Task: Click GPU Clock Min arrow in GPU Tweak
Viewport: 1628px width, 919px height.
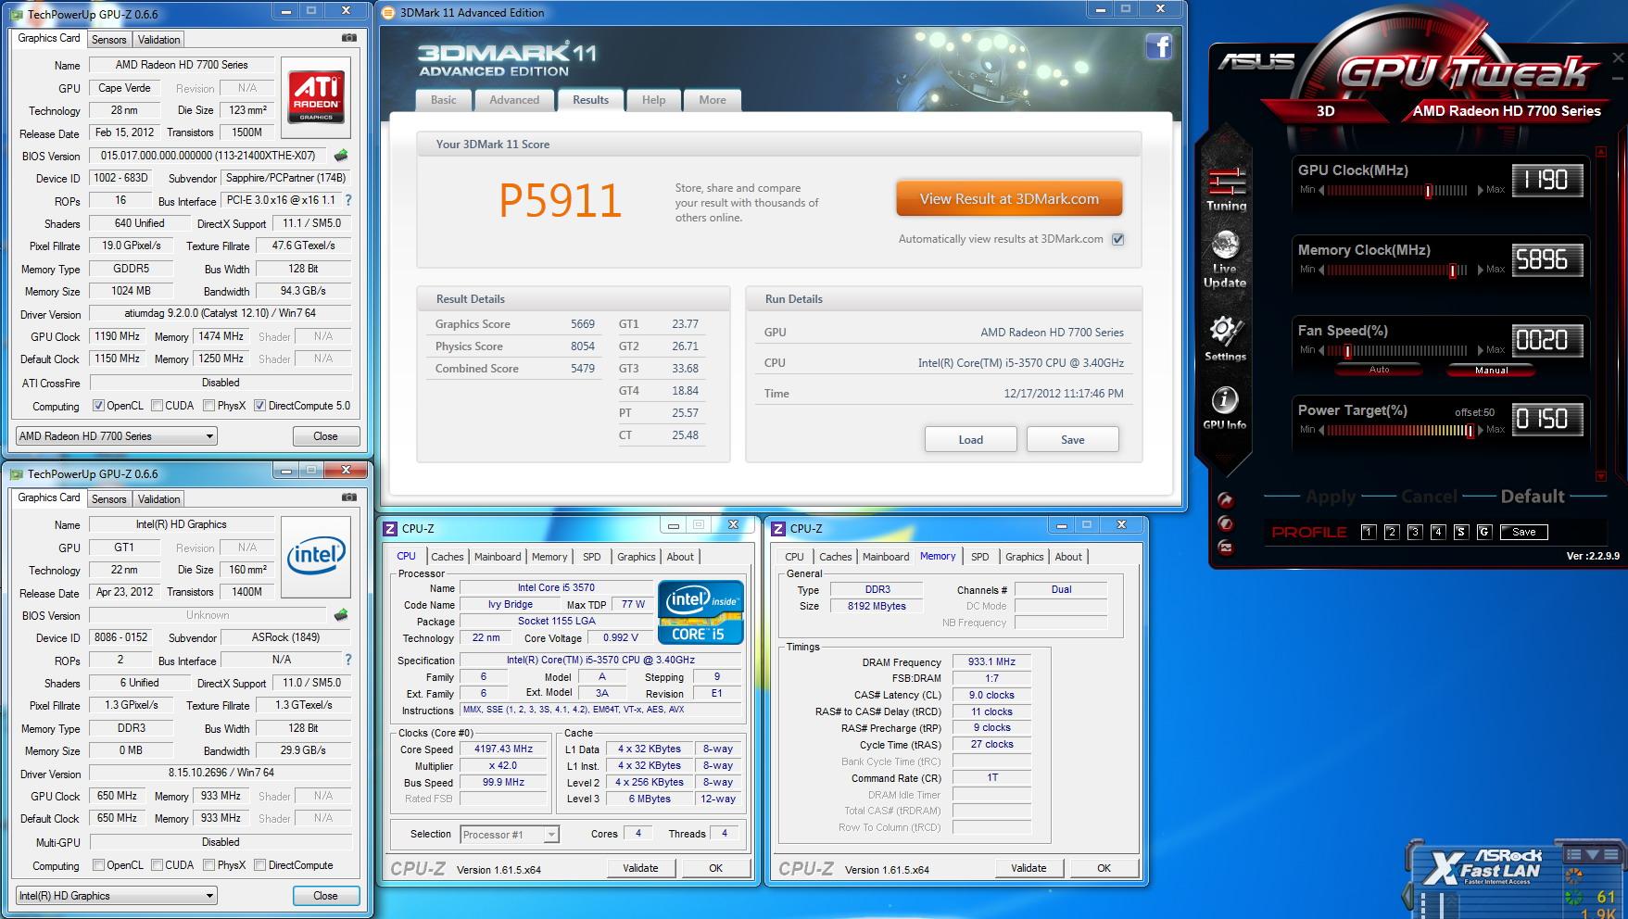Action: tap(1321, 190)
